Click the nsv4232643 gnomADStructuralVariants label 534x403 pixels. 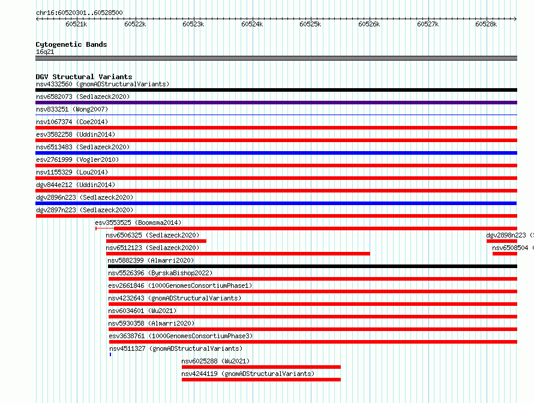[175, 298]
